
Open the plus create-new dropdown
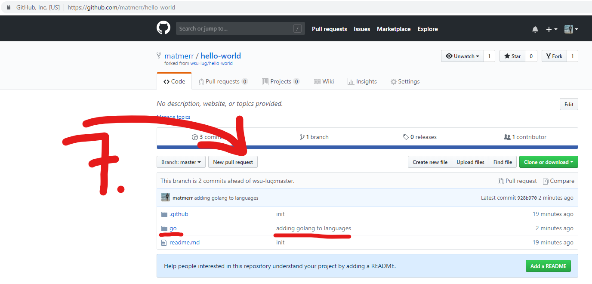(552, 29)
